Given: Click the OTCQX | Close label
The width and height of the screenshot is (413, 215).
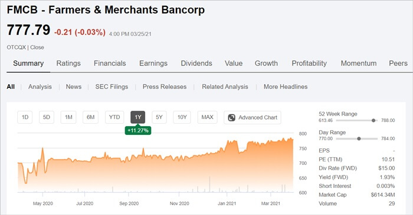Looking at the screenshot, I should click(25, 47).
